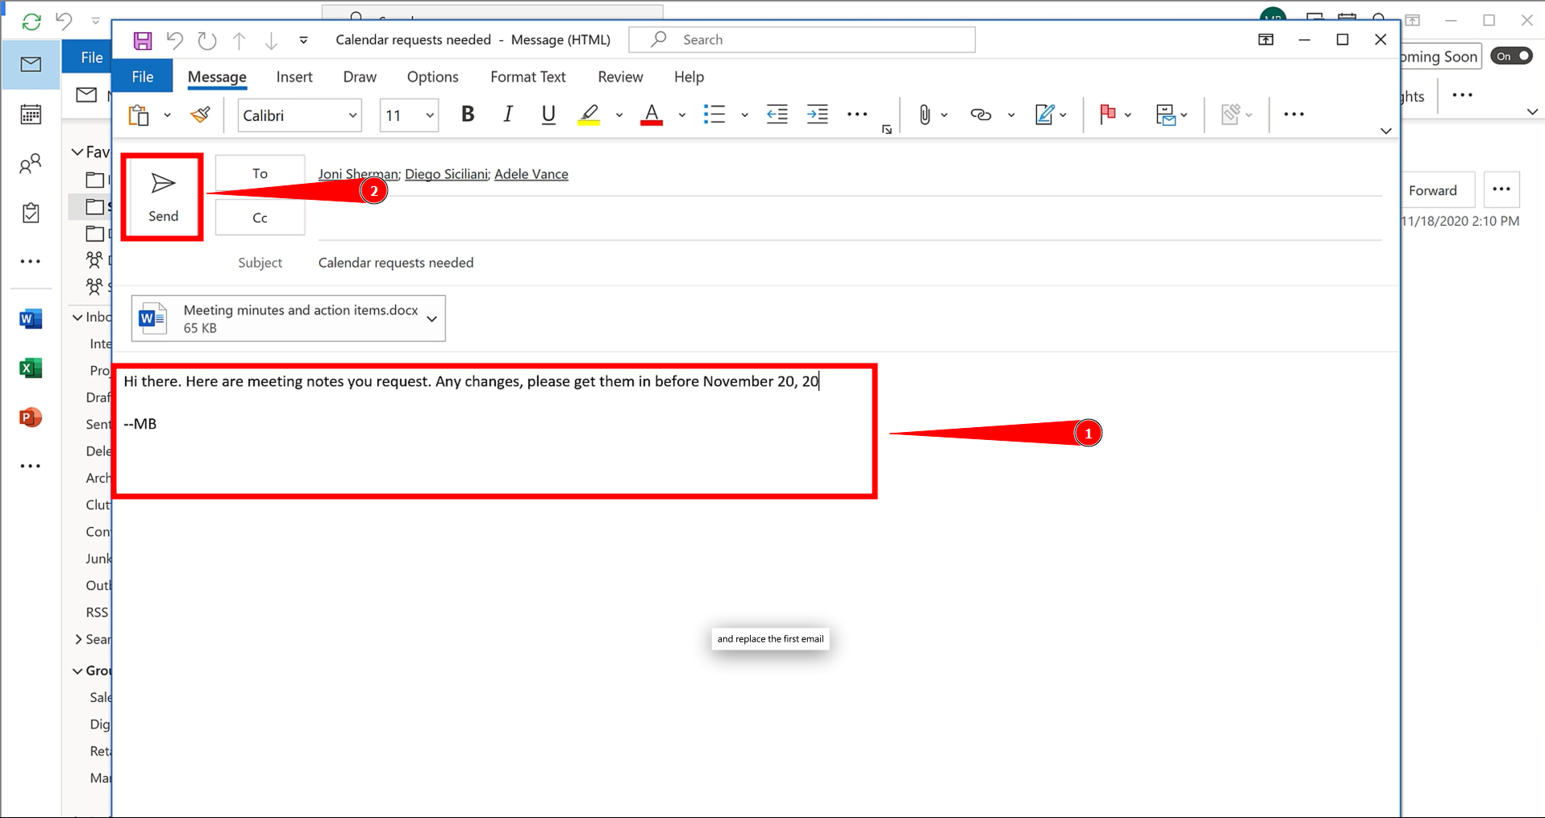Open the font size dropdown
1545x818 pixels.
[430, 115]
